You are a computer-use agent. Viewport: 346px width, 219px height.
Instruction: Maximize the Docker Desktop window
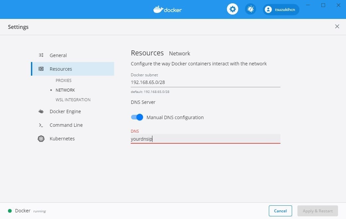click(323, 5)
